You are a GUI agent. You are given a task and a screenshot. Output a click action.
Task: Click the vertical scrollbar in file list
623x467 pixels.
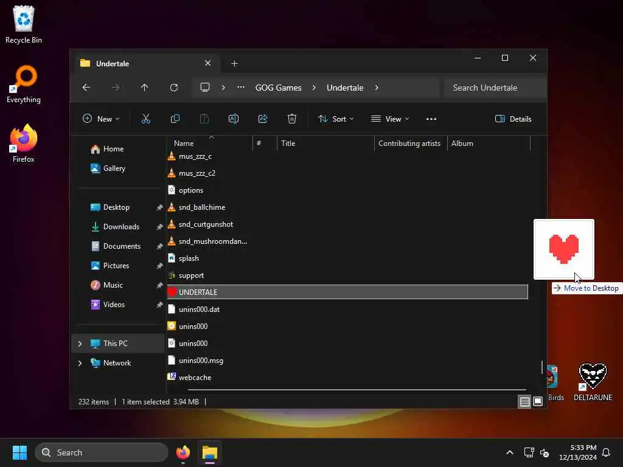tap(542, 367)
